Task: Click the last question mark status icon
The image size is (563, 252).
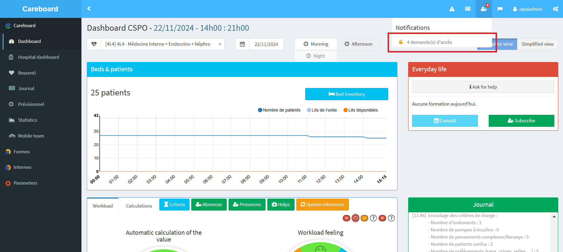Action: click(x=391, y=218)
